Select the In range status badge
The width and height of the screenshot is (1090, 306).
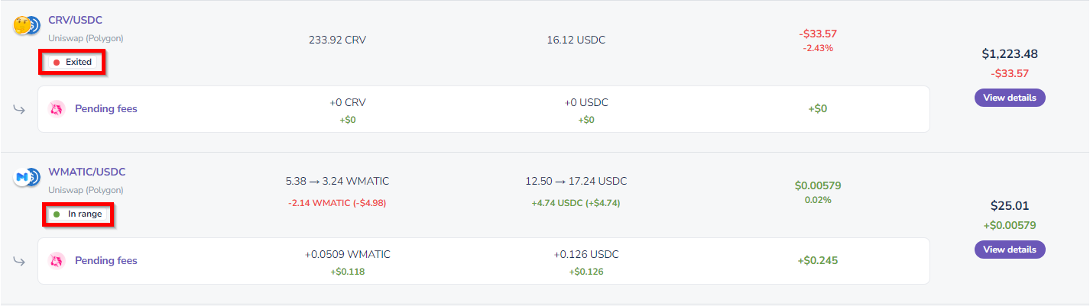(78, 214)
